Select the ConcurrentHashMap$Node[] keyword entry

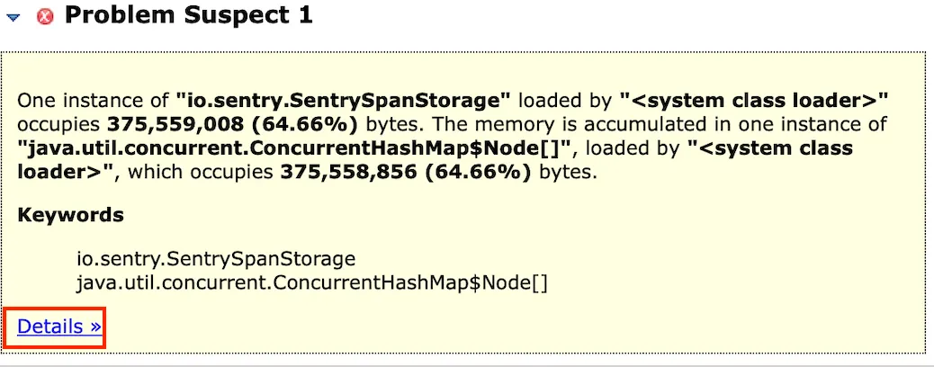(312, 283)
